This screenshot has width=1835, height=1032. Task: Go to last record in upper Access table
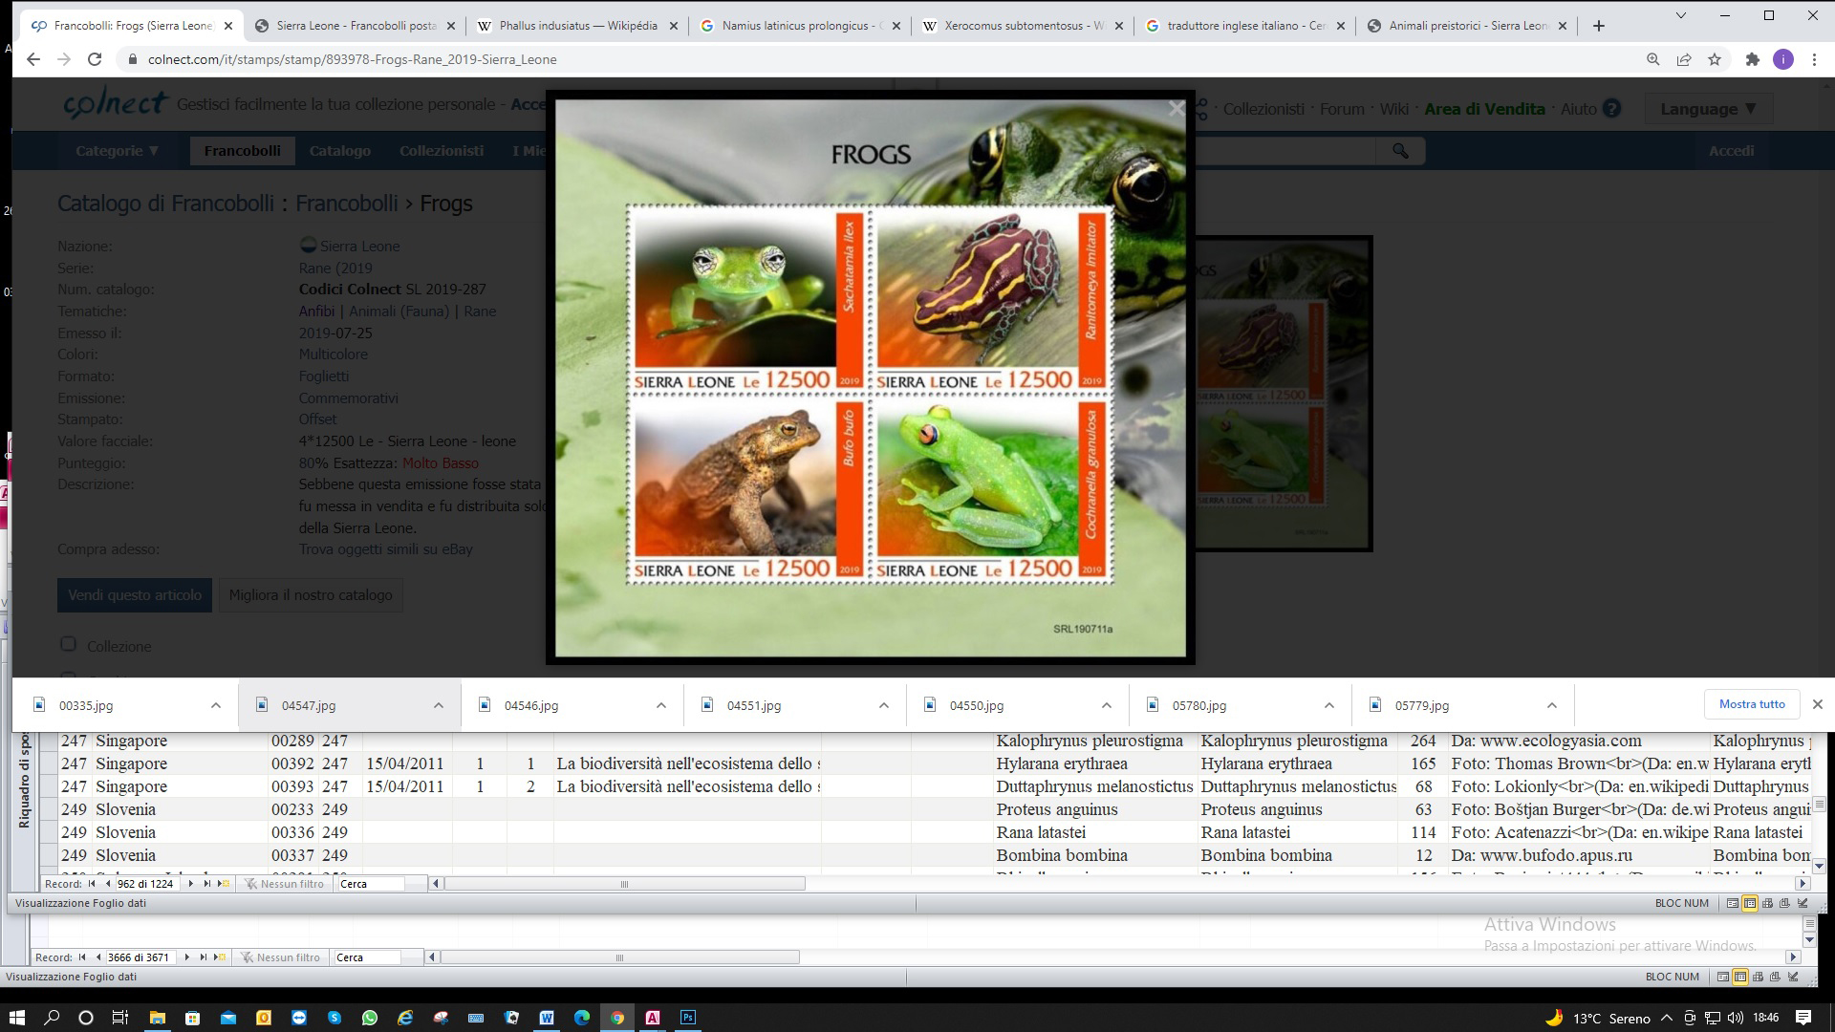coord(206,884)
